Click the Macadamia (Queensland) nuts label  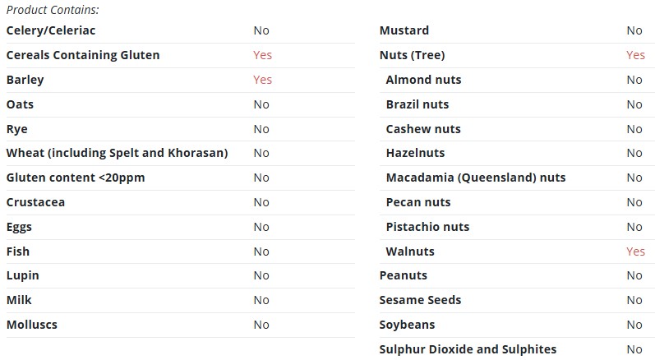tap(476, 178)
